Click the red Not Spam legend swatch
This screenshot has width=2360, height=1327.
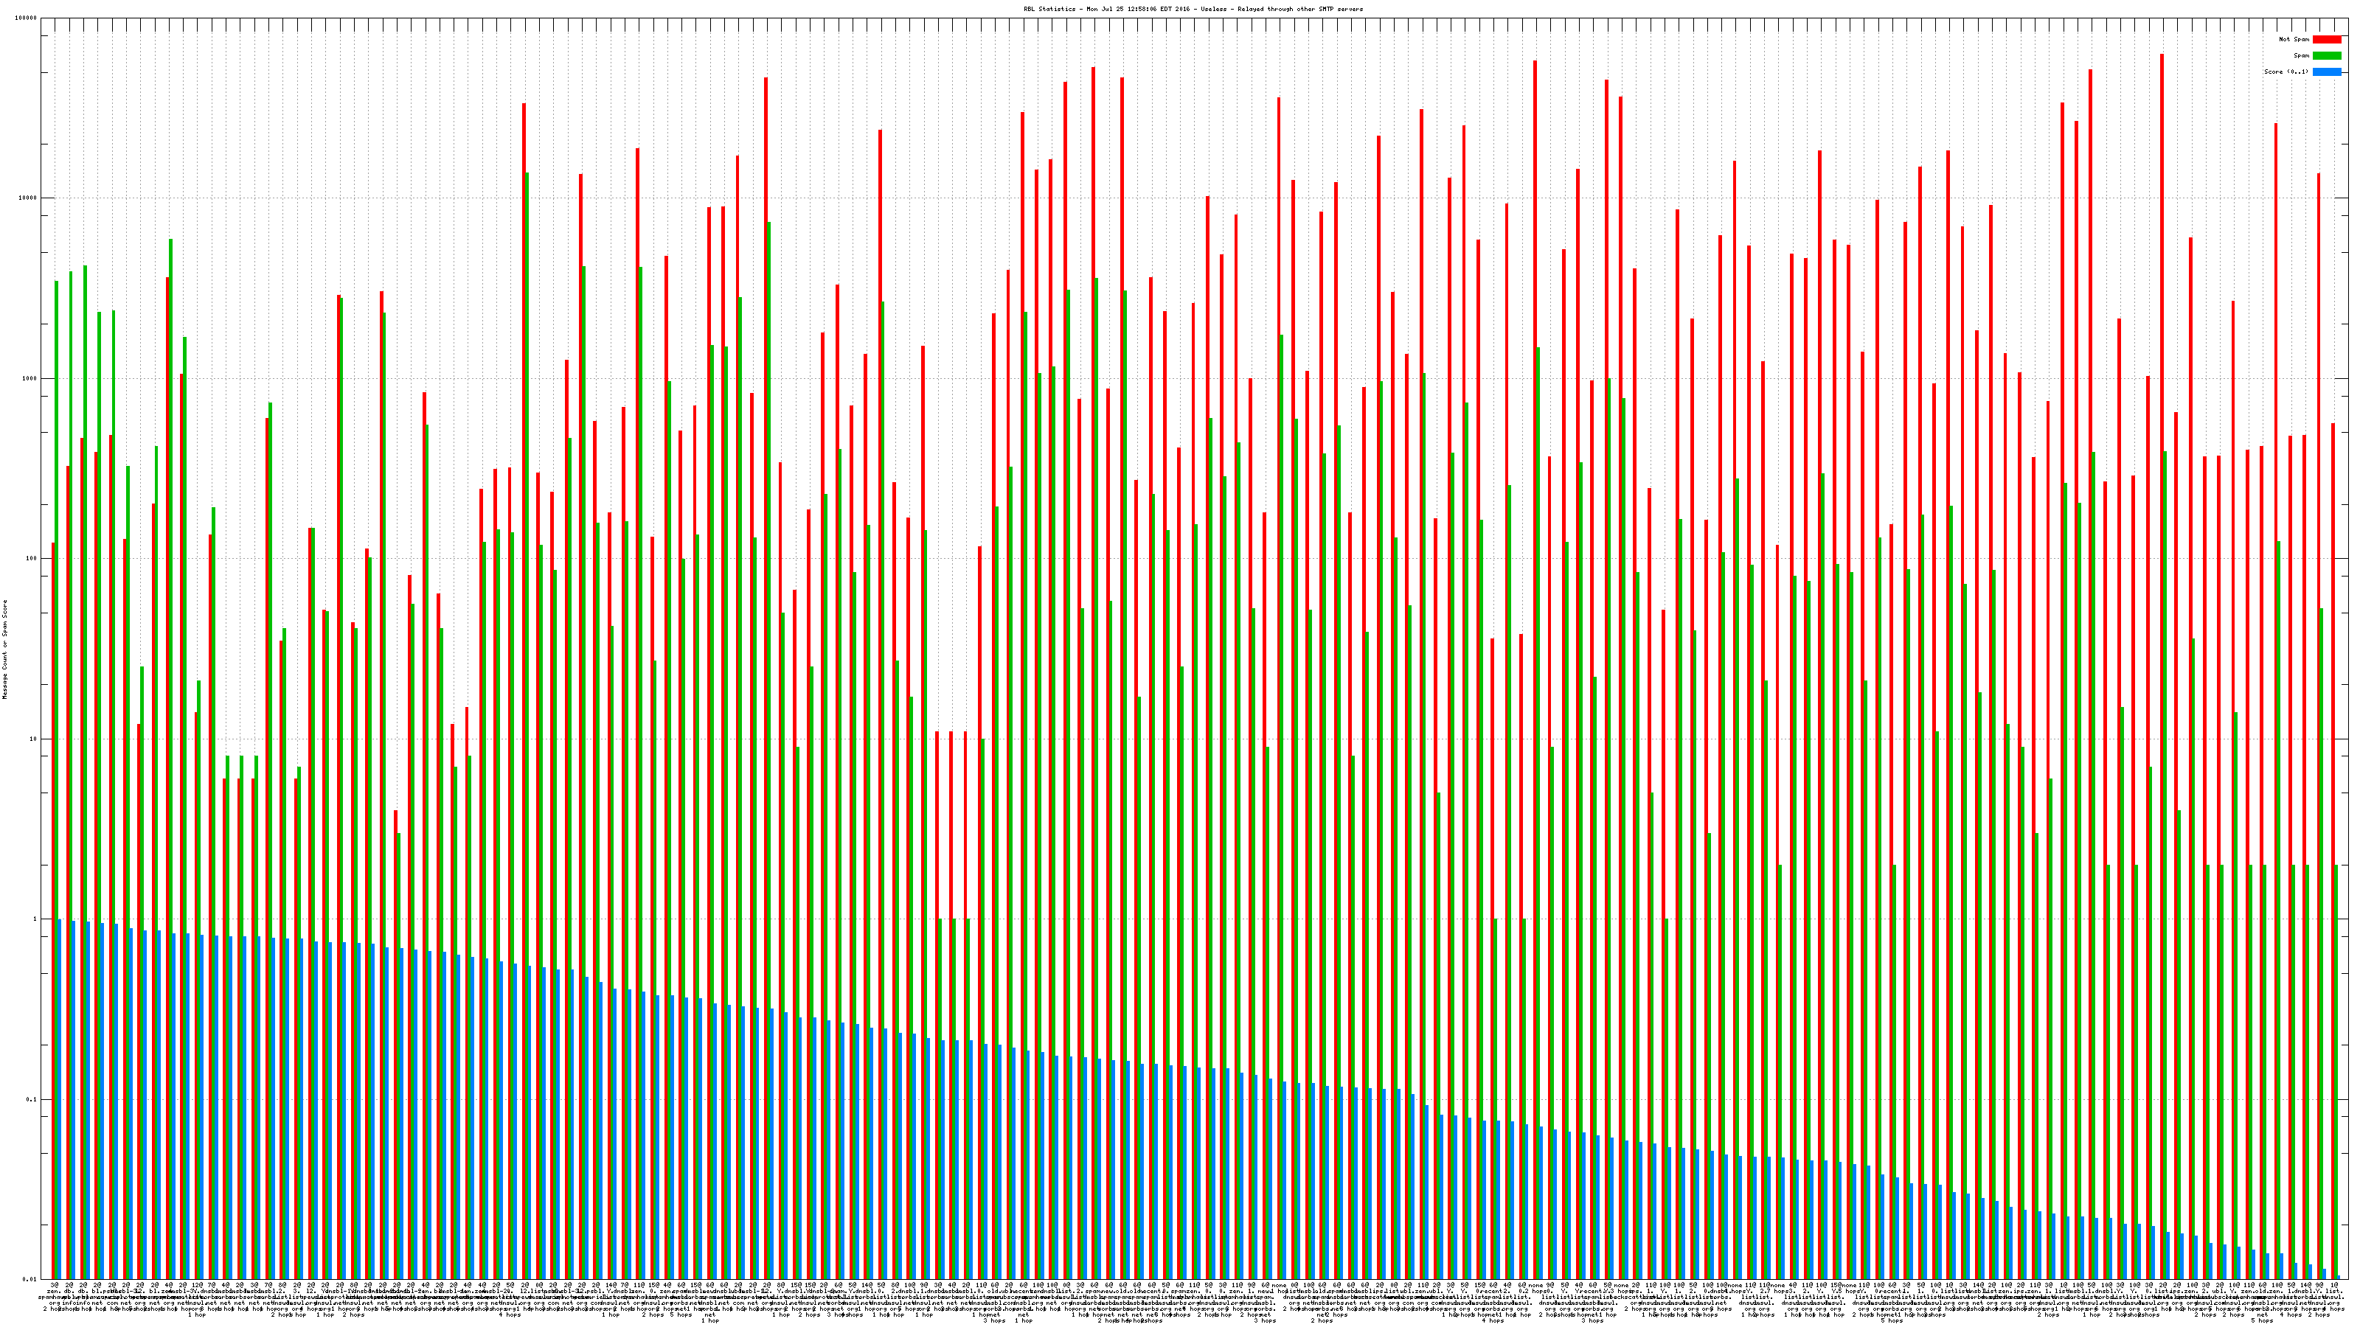2326,39
